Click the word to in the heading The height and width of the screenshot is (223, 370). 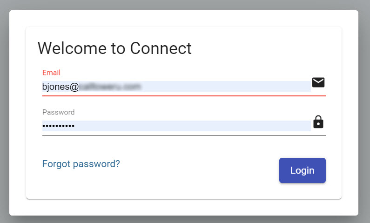point(118,48)
